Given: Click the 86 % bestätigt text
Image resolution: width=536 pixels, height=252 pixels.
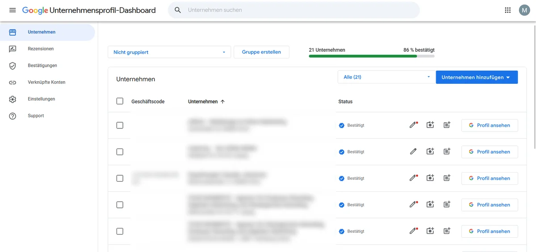Looking at the screenshot, I should pos(419,50).
